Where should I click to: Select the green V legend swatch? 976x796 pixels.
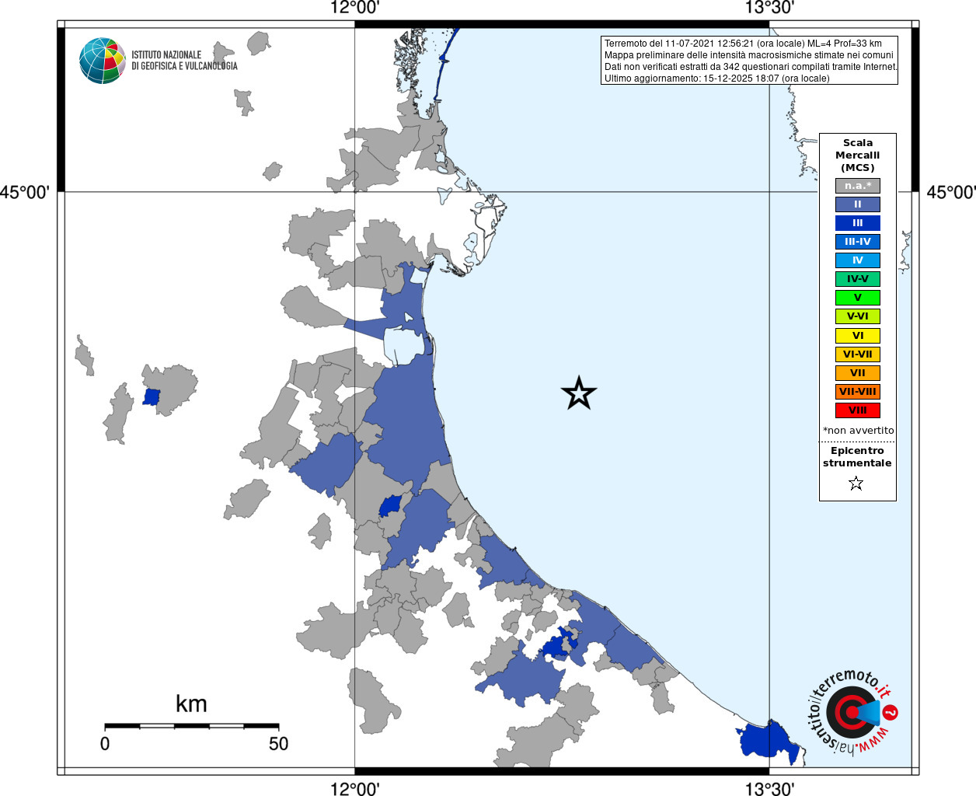(857, 298)
